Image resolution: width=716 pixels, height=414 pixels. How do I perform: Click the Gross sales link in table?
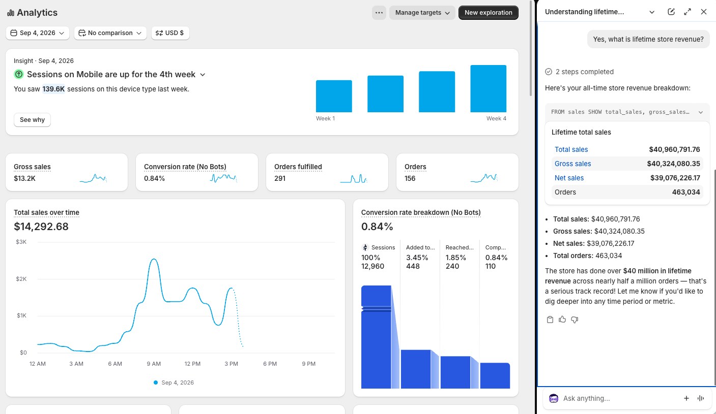572,164
